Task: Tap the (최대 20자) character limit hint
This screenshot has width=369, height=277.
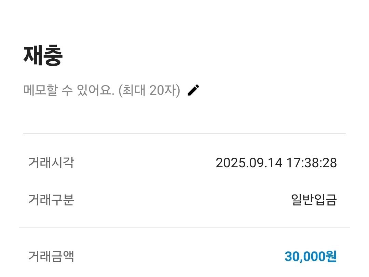Action: [x=149, y=91]
